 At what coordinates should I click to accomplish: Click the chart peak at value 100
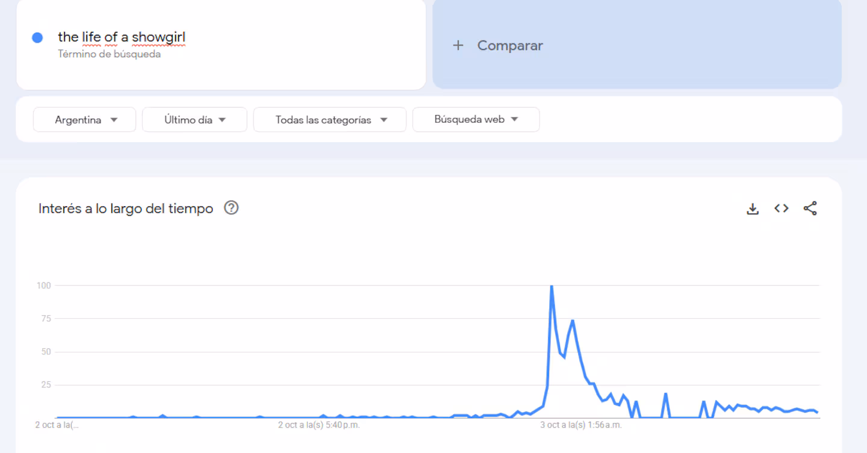[552, 286]
